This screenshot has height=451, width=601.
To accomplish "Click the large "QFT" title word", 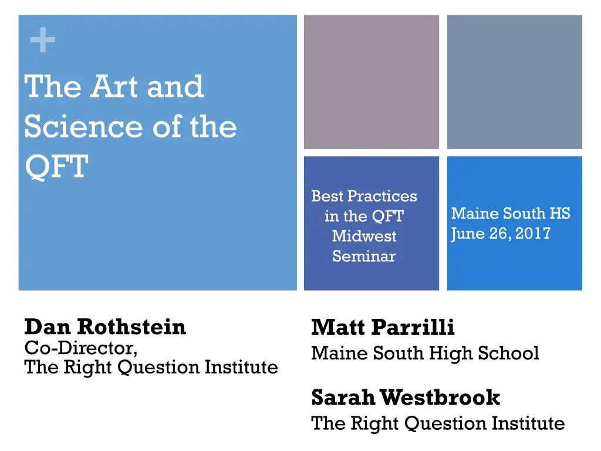I will (x=56, y=167).
